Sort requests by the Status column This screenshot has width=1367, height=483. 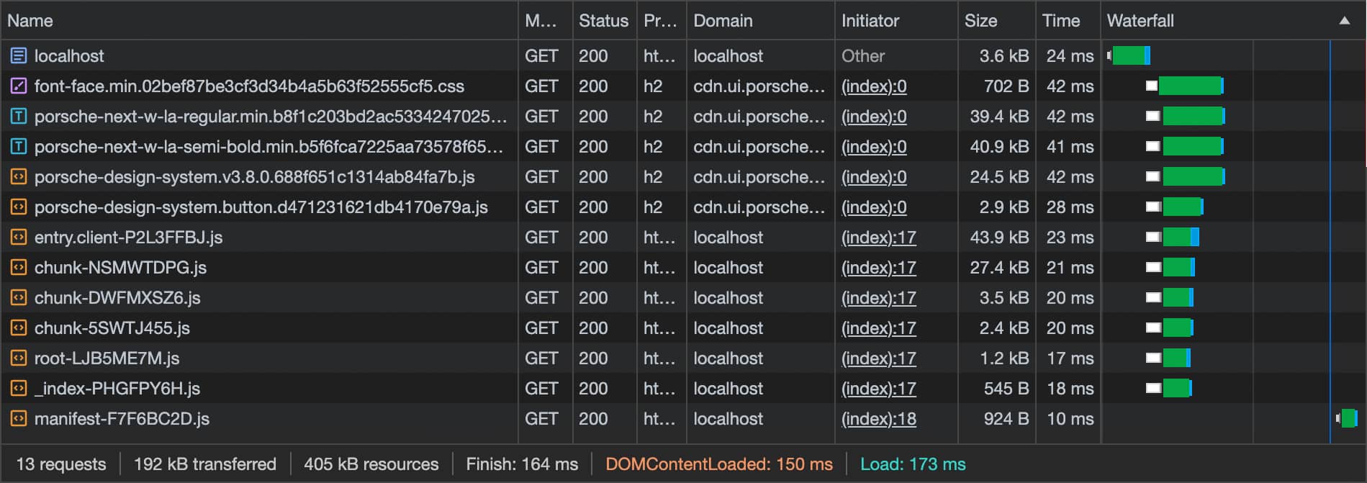pyautogui.click(x=603, y=21)
